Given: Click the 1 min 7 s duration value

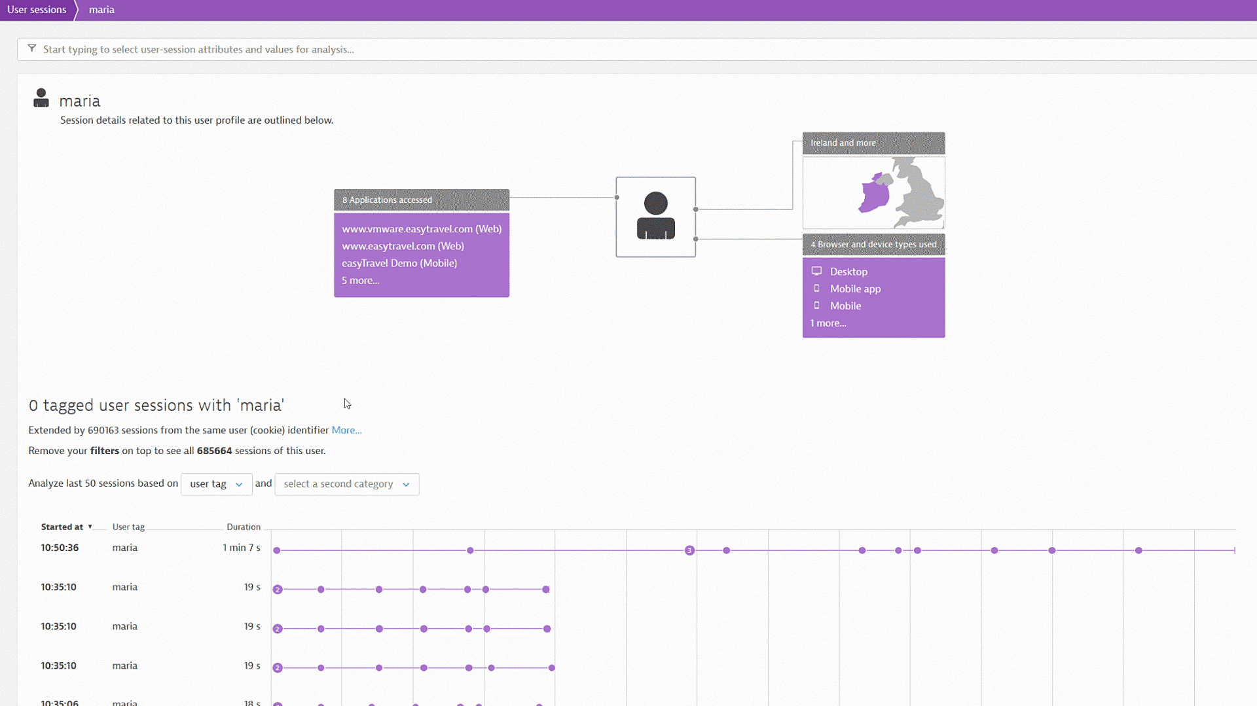Looking at the screenshot, I should click(x=241, y=548).
